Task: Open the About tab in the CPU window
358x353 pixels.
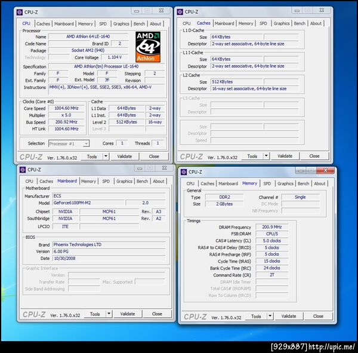Action: tap(156, 24)
